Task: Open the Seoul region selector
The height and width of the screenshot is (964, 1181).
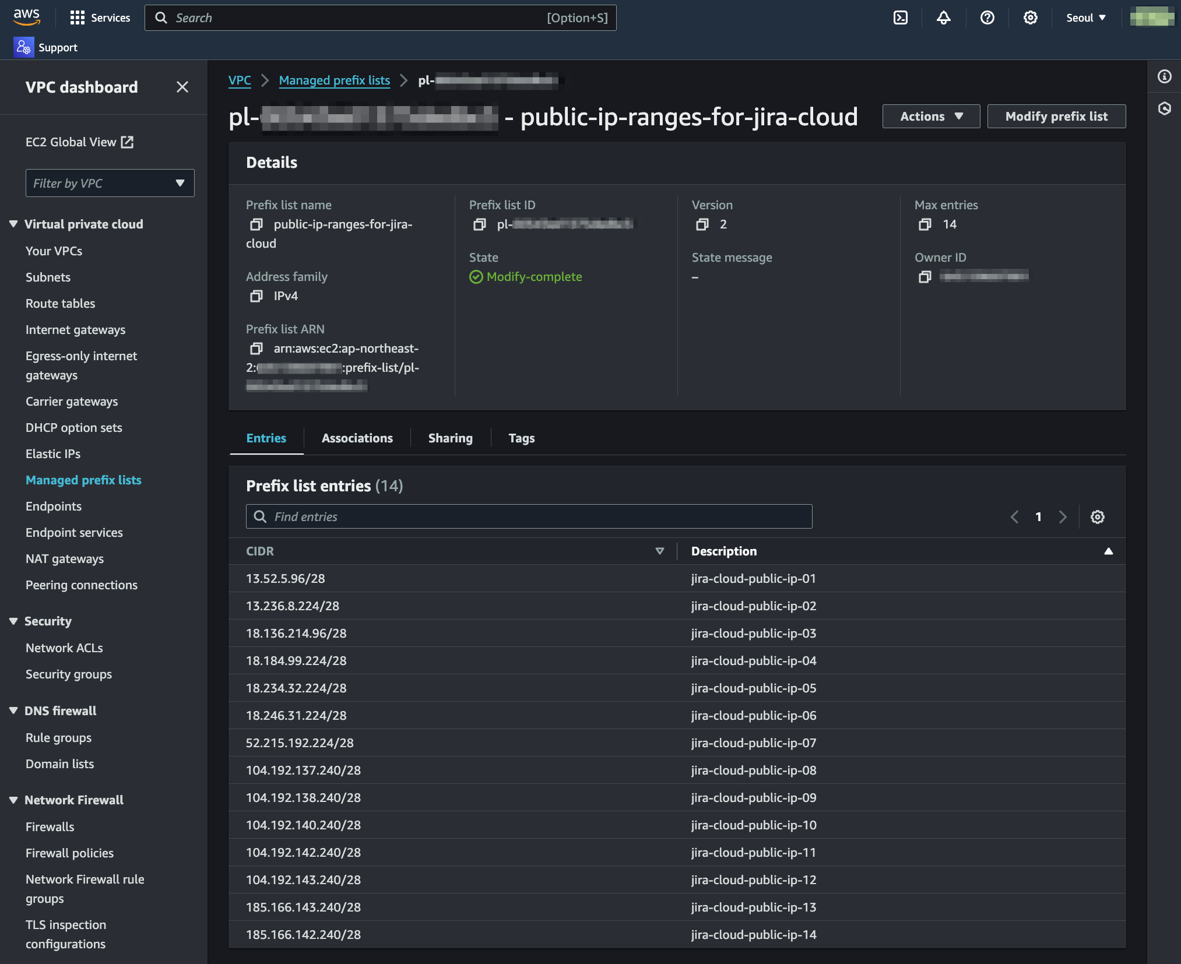Action: point(1085,17)
